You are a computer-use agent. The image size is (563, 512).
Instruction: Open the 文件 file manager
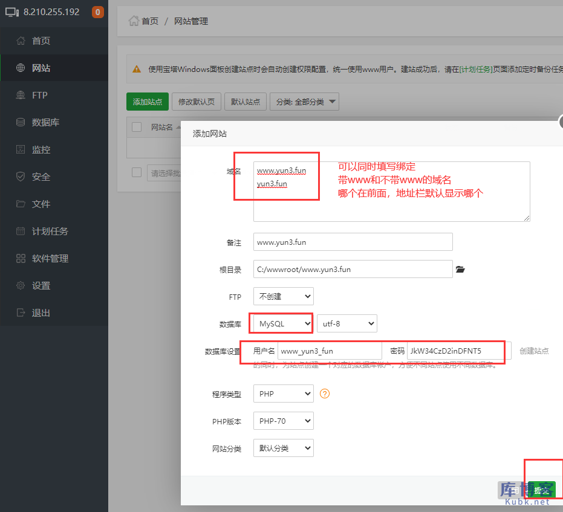click(x=36, y=204)
